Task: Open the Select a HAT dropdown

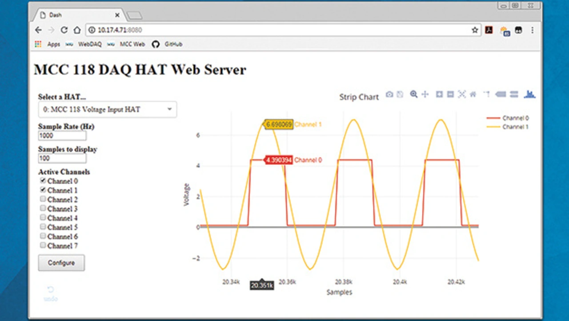Action: click(x=108, y=110)
